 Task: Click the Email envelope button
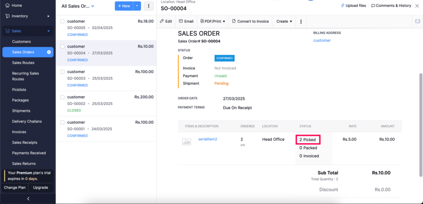186,21
